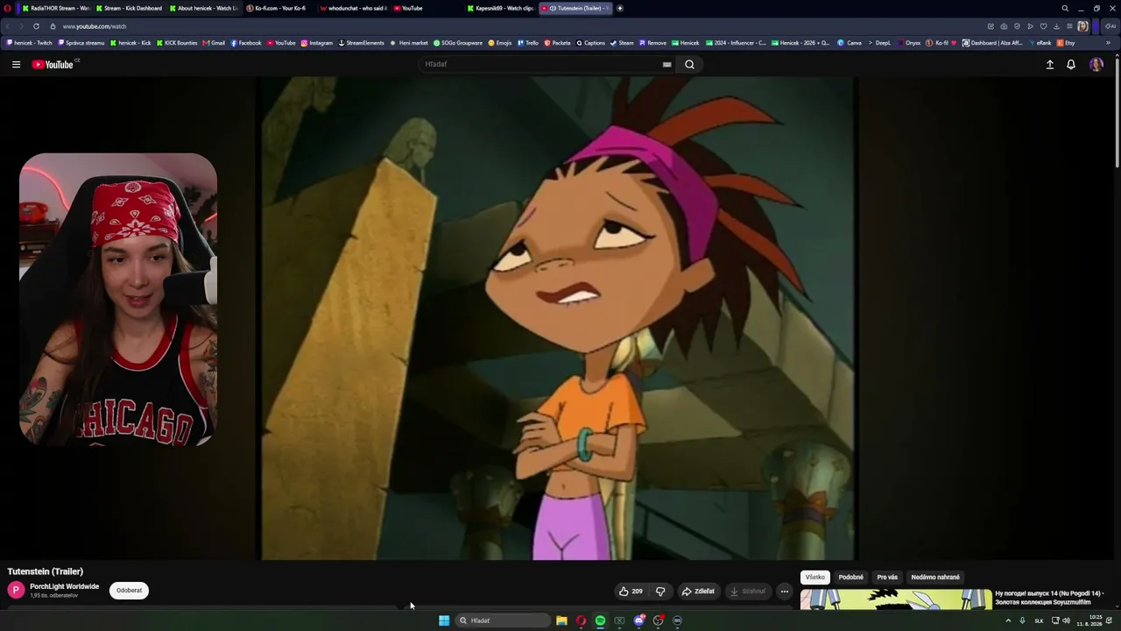The image size is (1121, 631).
Task: Share the video with Zdieľať button
Action: 698,591
